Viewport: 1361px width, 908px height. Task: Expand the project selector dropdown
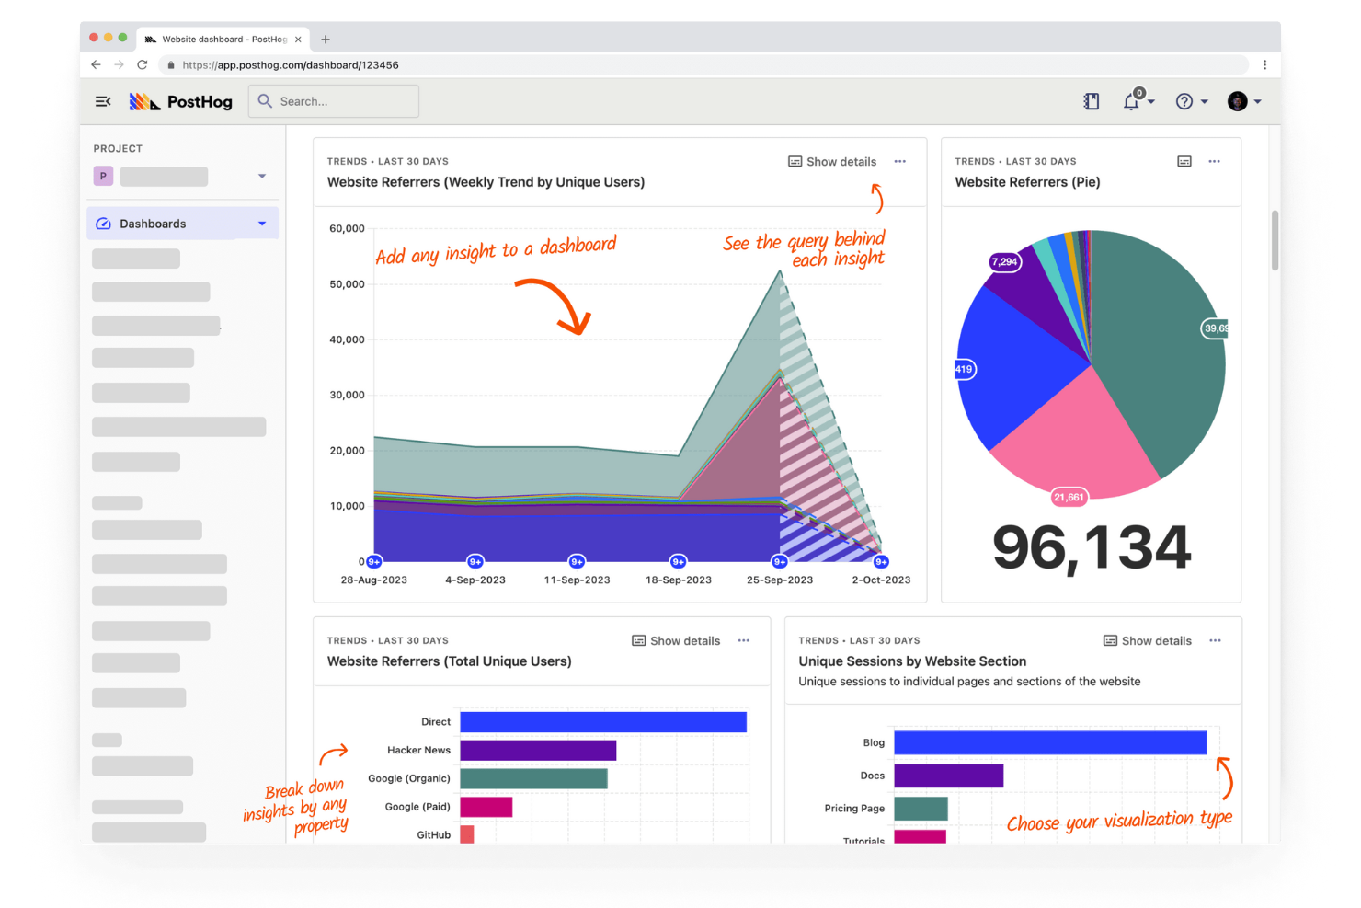262,176
